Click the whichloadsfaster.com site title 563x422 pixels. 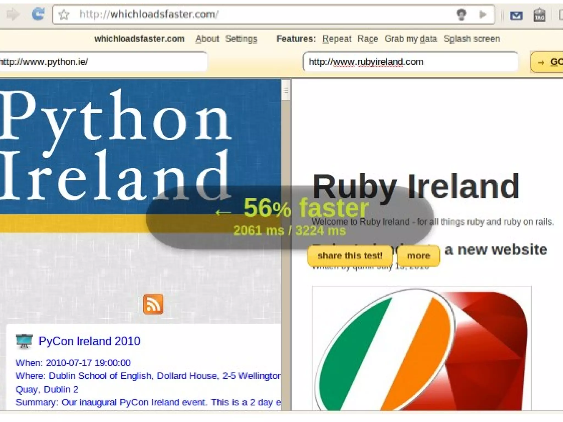click(139, 38)
